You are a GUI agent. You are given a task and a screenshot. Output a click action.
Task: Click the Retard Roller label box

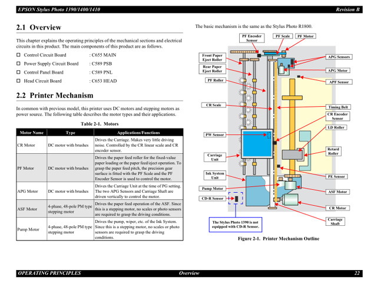click(334, 152)
